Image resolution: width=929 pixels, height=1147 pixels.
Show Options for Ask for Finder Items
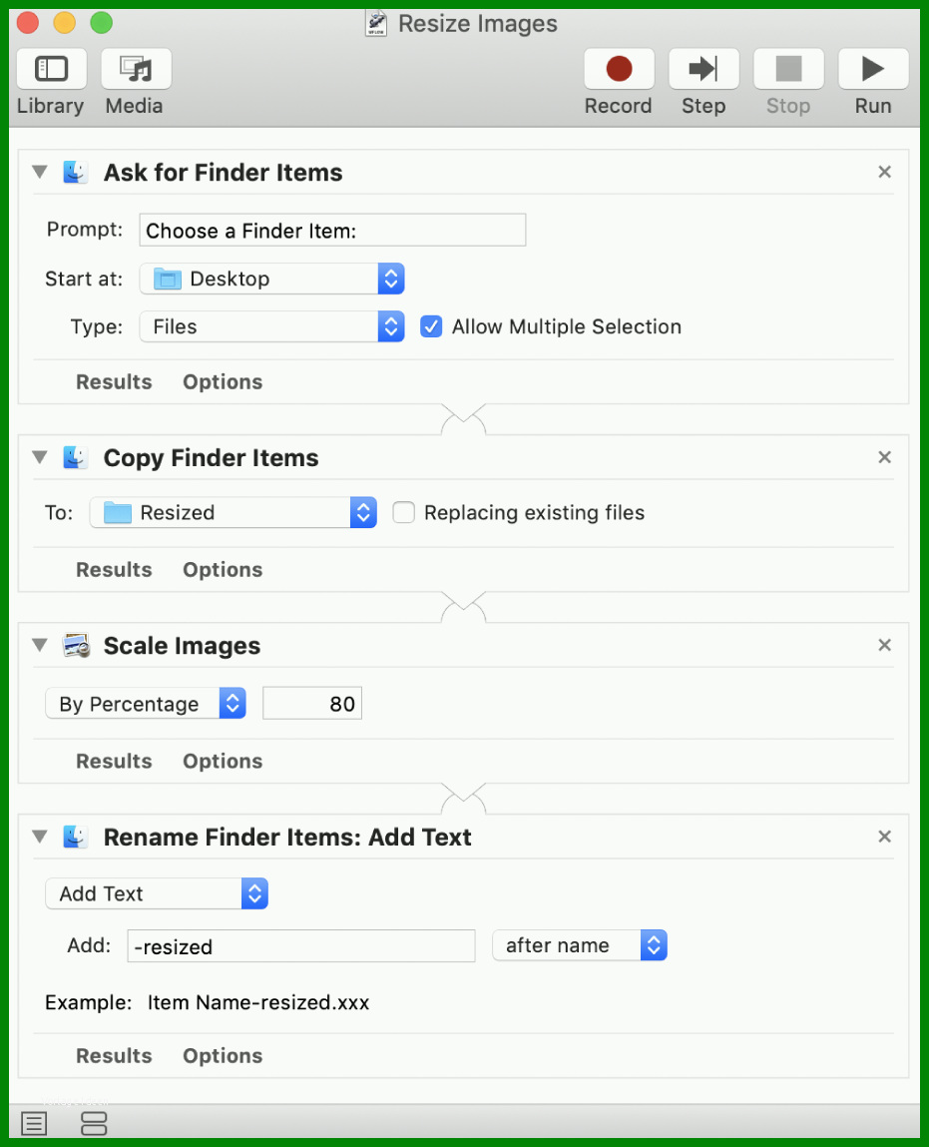(223, 382)
